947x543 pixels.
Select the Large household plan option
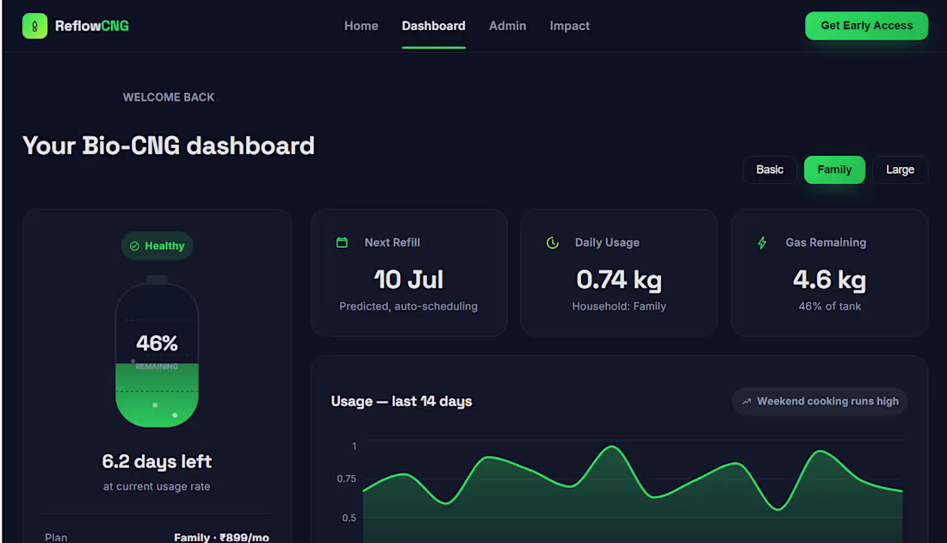click(900, 170)
